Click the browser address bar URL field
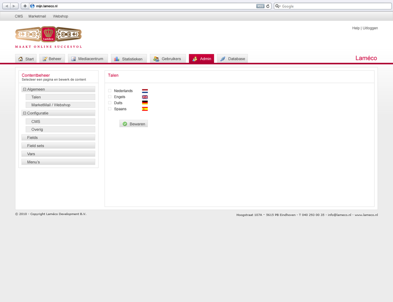The height and width of the screenshot is (302, 393). point(141,6)
